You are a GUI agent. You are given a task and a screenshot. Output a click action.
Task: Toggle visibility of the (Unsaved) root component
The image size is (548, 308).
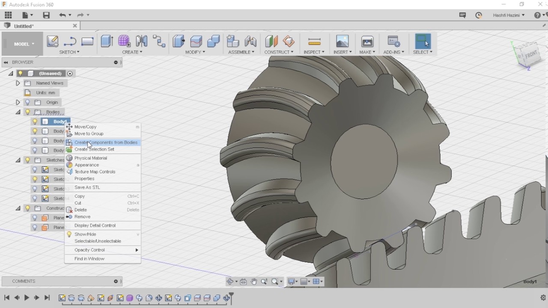20,74
